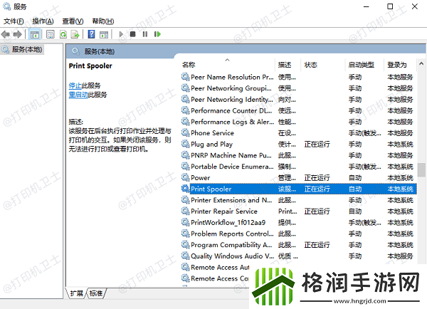
Task: Click the scroll up arrow of services list
Action: pos(421,64)
